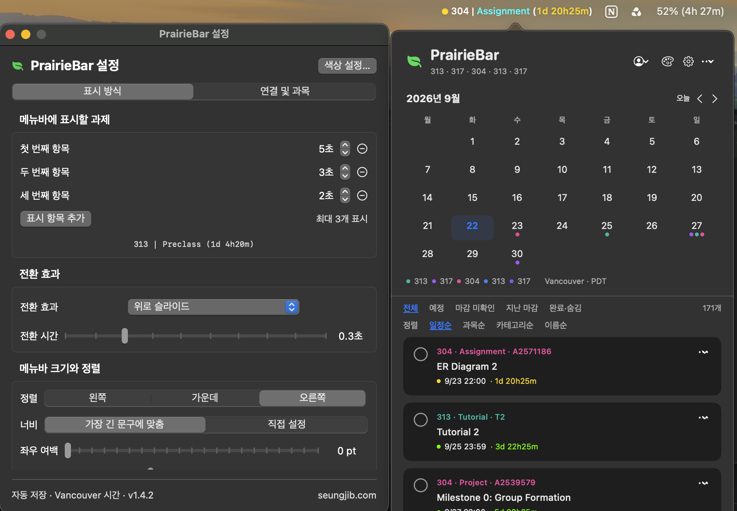Expand options for the Tutorial 2 task
The image size is (737, 511).
(703, 417)
